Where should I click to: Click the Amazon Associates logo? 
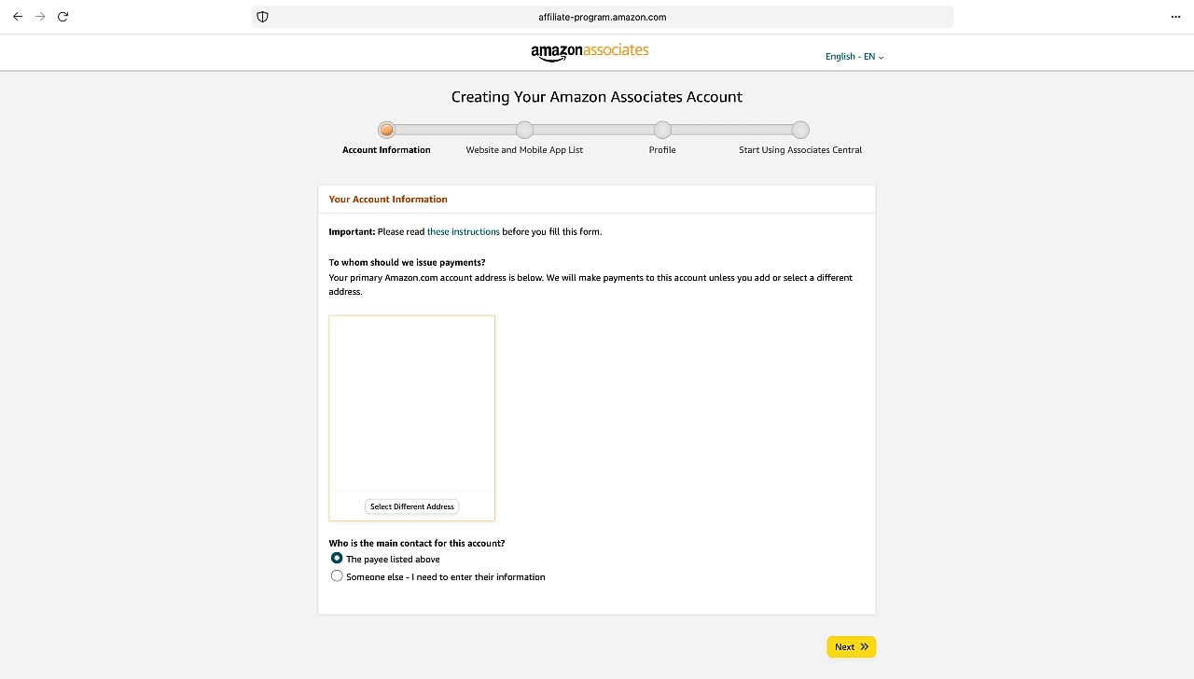[590, 52]
